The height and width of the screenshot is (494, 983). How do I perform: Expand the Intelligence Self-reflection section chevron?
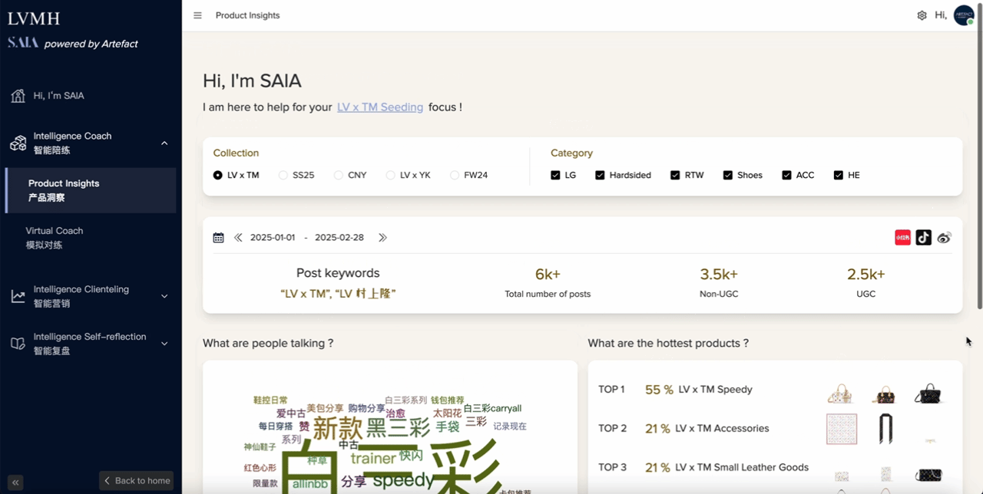coord(164,344)
